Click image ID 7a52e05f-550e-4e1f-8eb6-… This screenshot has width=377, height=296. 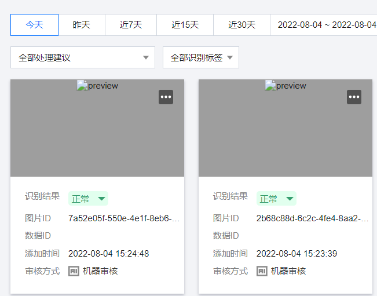click(x=124, y=218)
